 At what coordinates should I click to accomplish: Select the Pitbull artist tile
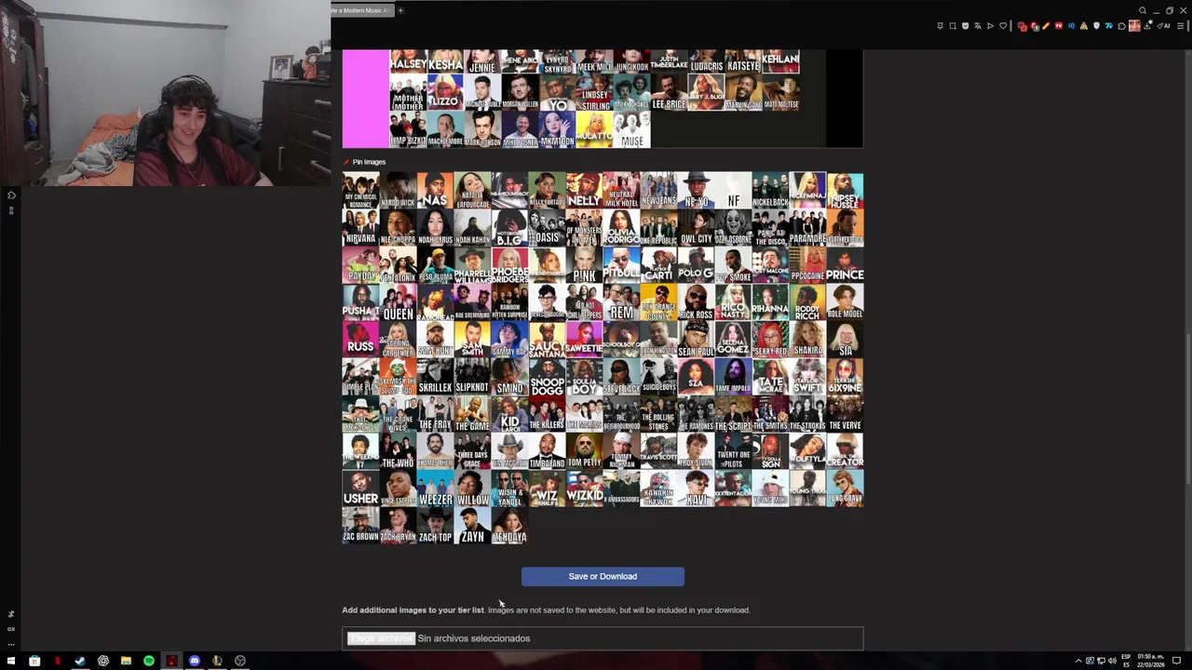point(622,265)
